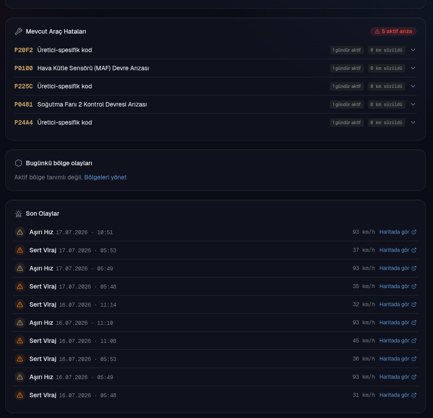Viewport: 433px width, 418px height.
Task: Expand the P20F2 fault code row
Action: (x=413, y=50)
